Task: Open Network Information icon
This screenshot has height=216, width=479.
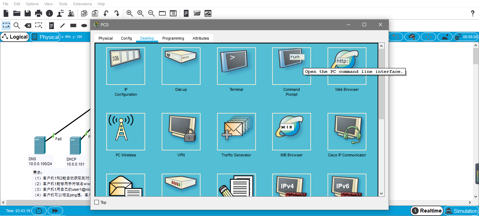Action: click(x=49, y=13)
